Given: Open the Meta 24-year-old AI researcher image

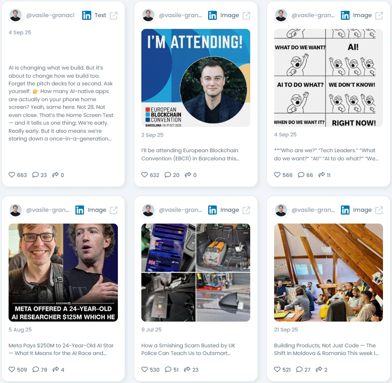Looking at the screenshot, I should pyautogui.click(x=63, y=272).
